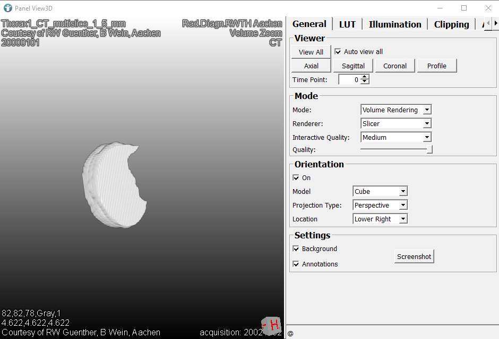
Task: Open the Mode dropdown showing Volume Rendering
Action: pyautogui.click(x=395, y=110)
